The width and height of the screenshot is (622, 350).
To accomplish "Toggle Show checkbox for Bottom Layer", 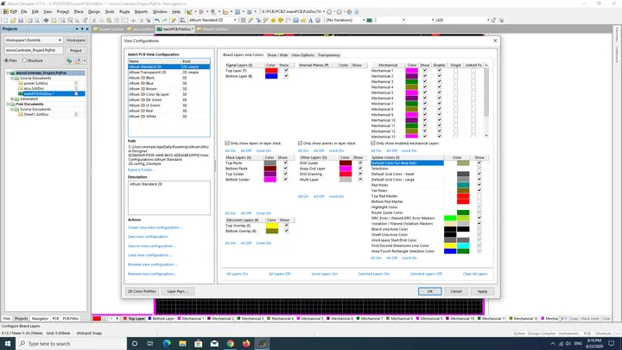I will (x=286, y=76).
